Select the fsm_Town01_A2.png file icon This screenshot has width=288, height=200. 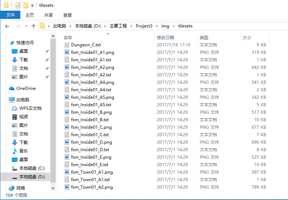click(x=67, y=187)
